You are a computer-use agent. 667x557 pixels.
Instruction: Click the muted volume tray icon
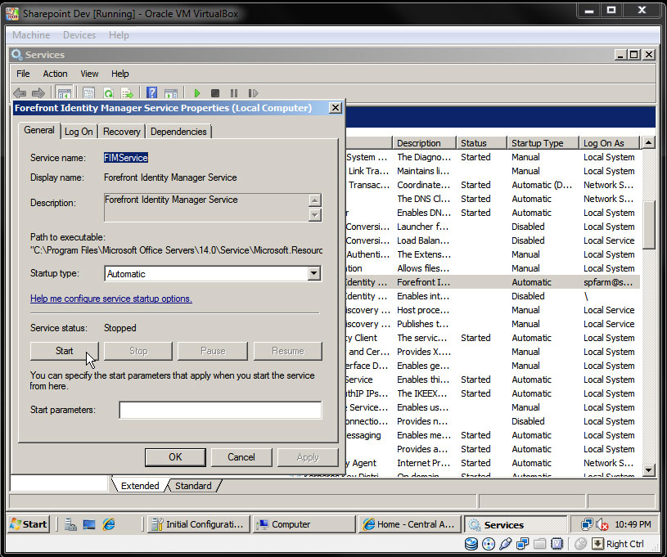pyautogui.click(x=602, y=524)
